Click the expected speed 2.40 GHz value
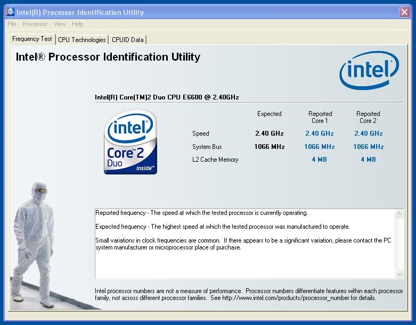 (270, 134)
